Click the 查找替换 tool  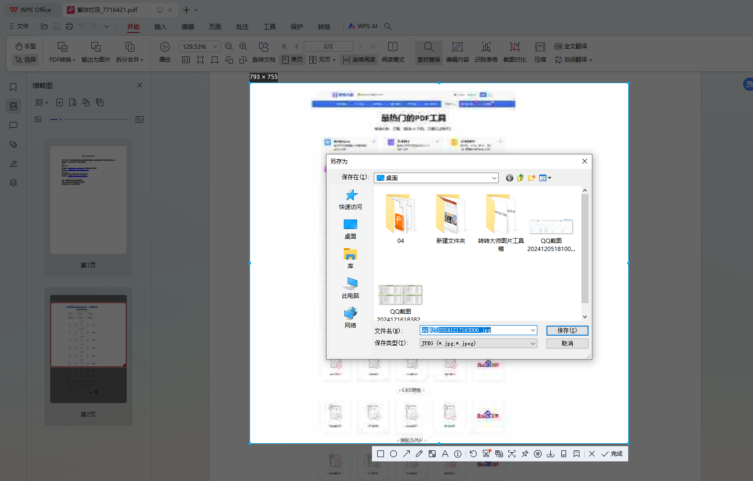coord(429,52)
